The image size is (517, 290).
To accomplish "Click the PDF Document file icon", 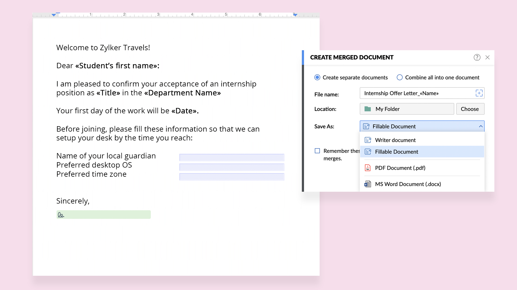I will pyautogui.click(x=368, y=168).
